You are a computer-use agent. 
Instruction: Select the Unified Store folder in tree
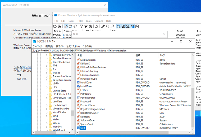click(59, 91)
